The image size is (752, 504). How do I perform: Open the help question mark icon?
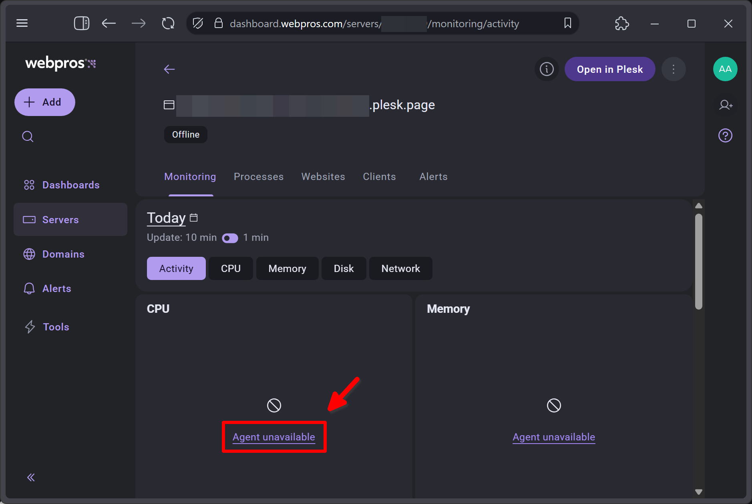click(725, 136)
